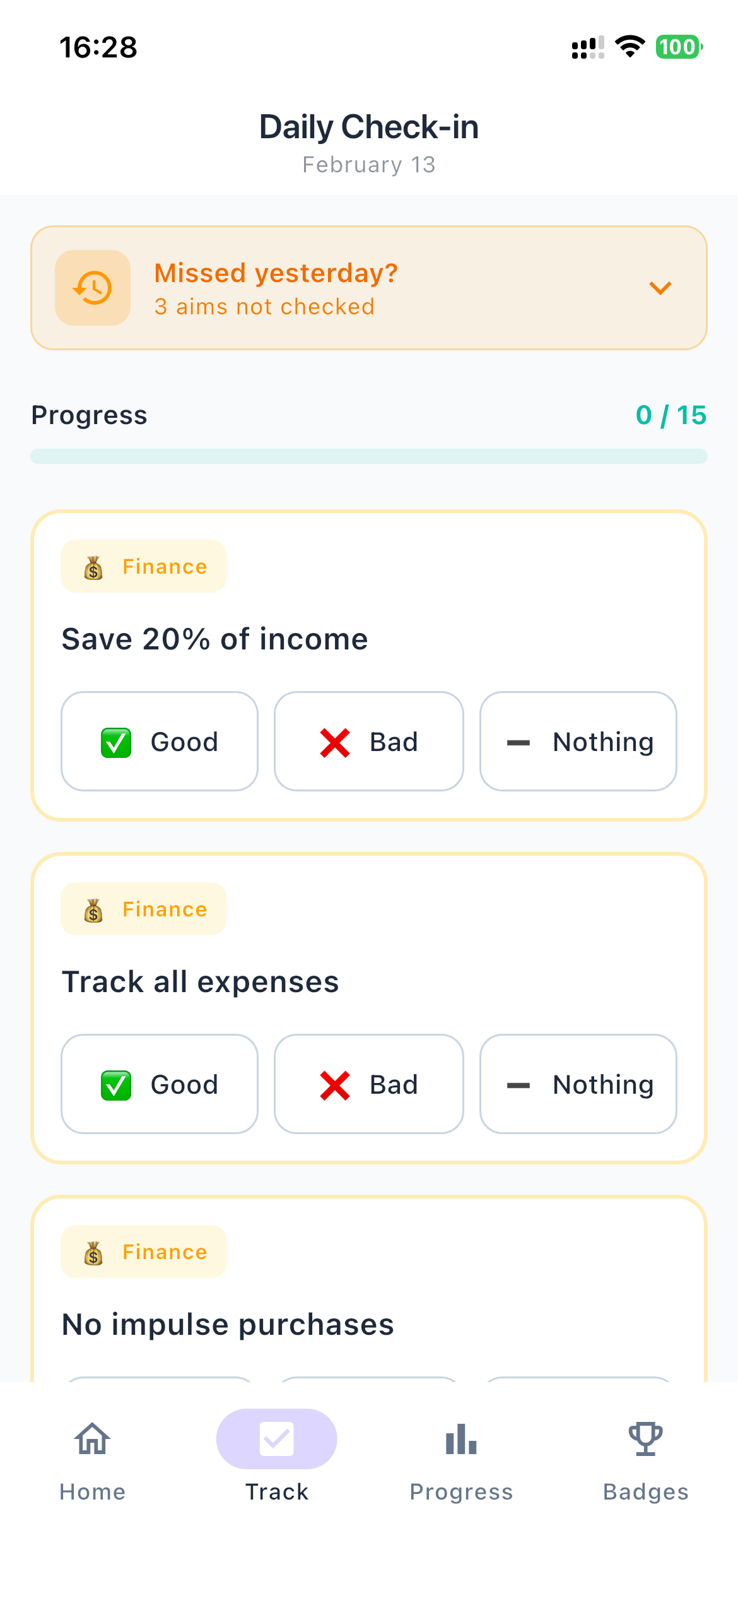Tap the Badges trophy icon
The height and width of the screenshot is (1598, 738).
(645, 1440)
